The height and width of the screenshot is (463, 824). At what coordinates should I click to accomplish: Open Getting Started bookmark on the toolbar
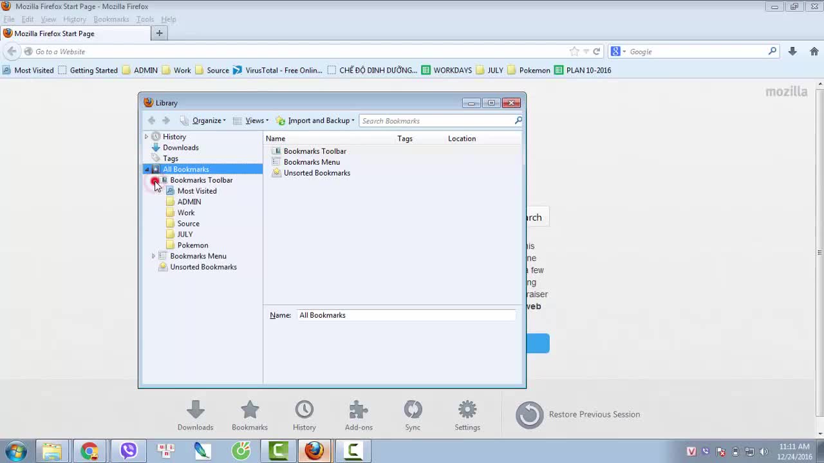pyautogui.click(x=88, y=70)
